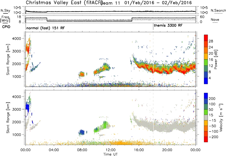Click the 'Velocity [m s-1]' colorbar label

point(221,118)
